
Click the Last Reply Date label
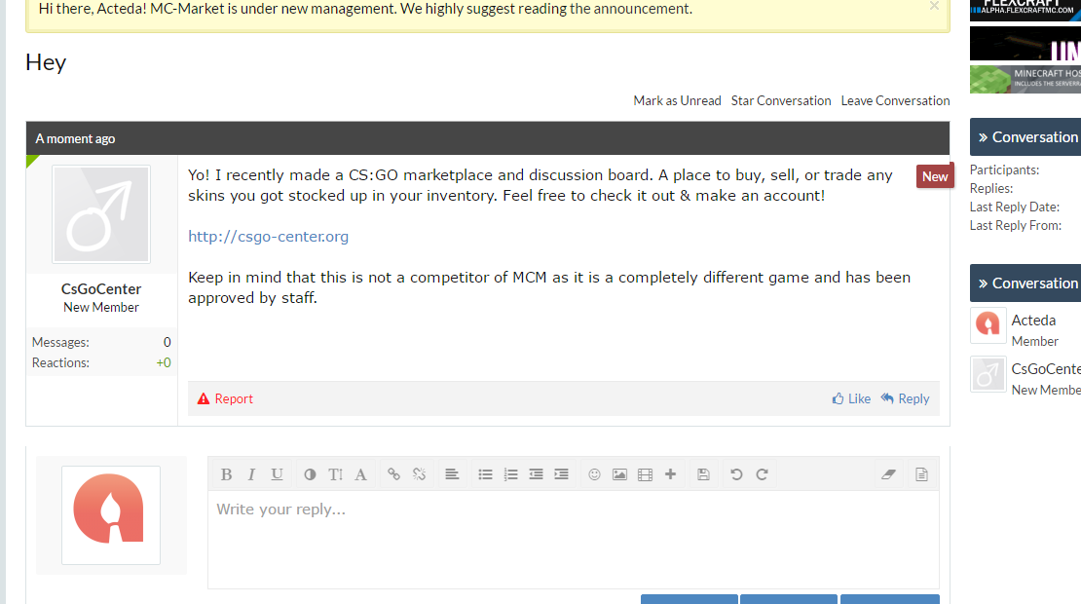(x=1014, y=207)
